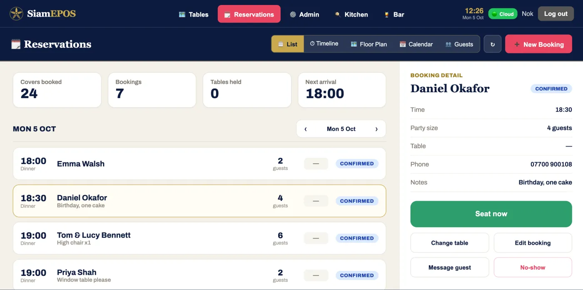Screen dimensions: 583x290
Task: Click Priya Shah's table dash chip
Action: point(316,275)
